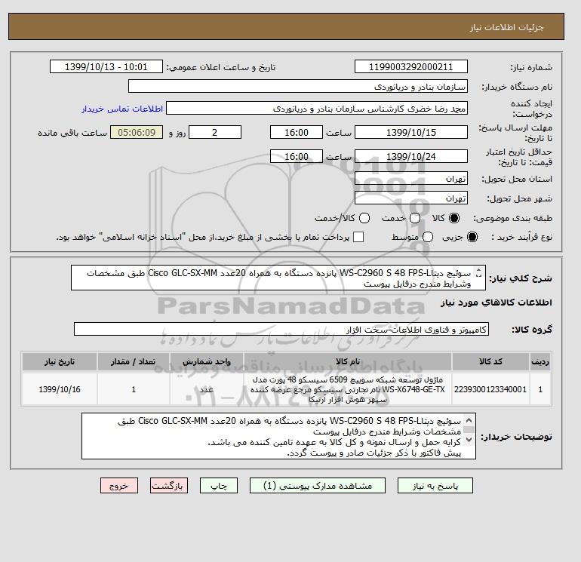The image size is (581, 562).
Task: Click the unit cell عدد
Action: 207,389
